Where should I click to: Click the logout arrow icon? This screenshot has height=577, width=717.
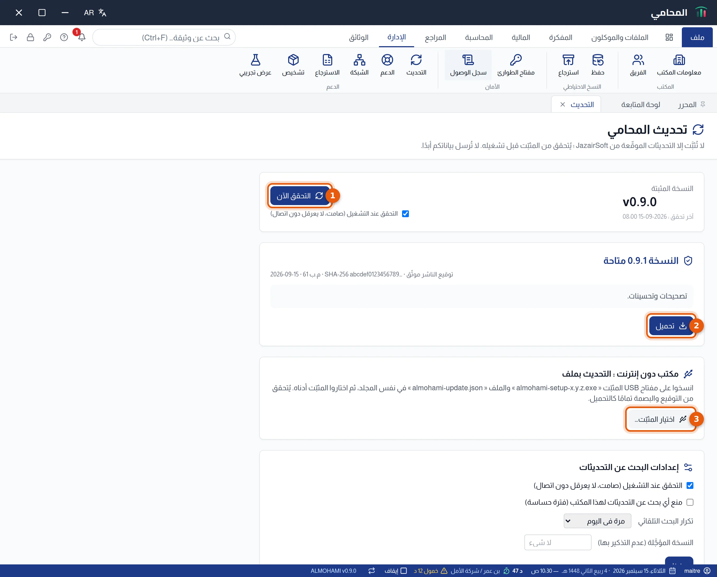(14, 37)
